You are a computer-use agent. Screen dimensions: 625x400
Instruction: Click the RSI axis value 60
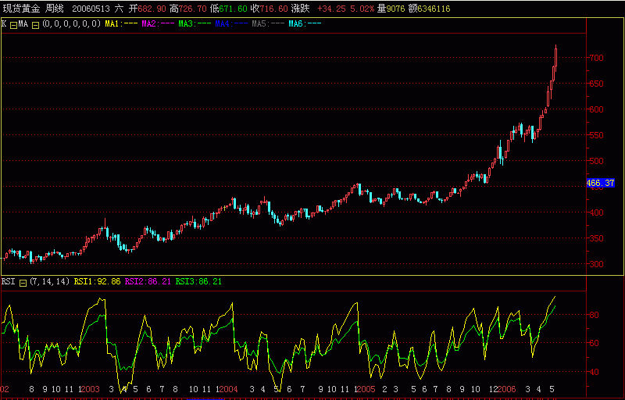(x=595, y=344)
